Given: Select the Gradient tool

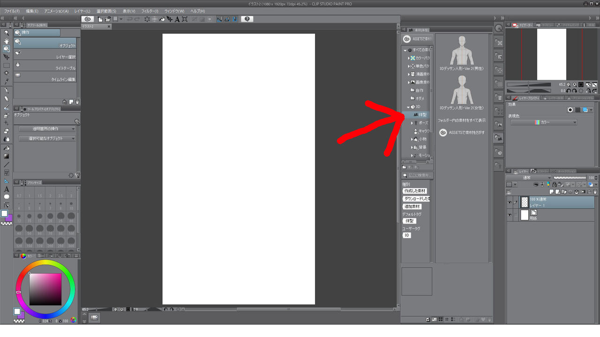Looking at the screenshot, I should pyautogui.click(x=7, y=156).
